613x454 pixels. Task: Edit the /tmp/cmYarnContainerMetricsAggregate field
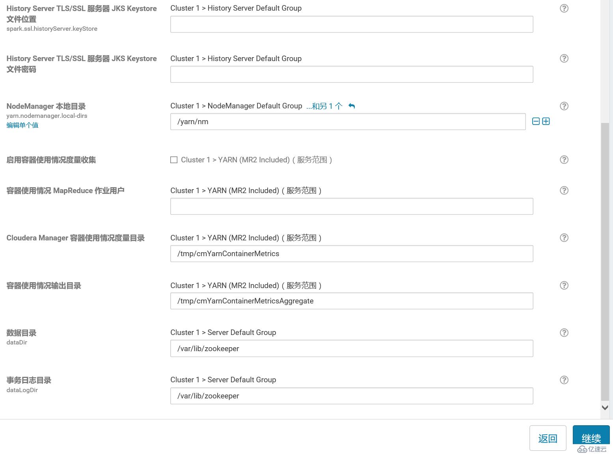click(352, 301)
